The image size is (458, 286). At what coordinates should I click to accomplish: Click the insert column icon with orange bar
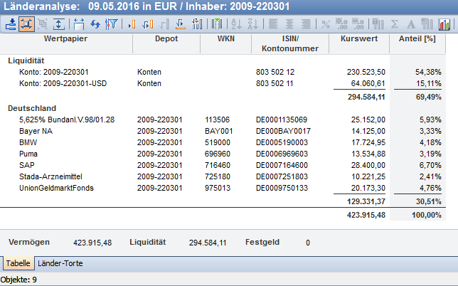(x=132, y=23)
